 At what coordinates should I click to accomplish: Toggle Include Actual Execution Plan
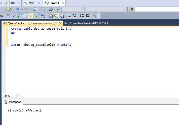pyautogui.click(x=38, y=16)
